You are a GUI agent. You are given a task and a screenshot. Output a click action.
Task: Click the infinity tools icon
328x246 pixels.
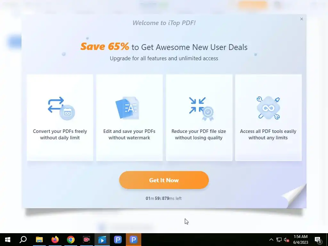[268, 108]
